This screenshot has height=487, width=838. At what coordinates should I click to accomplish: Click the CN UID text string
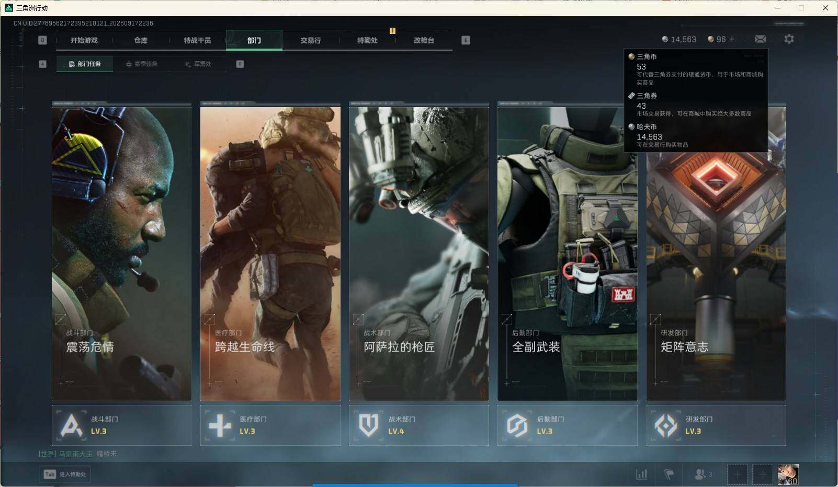(83, 24)
